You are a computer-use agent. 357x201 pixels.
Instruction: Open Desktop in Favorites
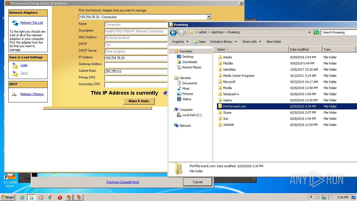coord(185,57)
